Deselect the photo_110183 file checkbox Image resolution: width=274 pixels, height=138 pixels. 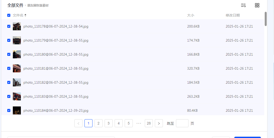(9, 96)
